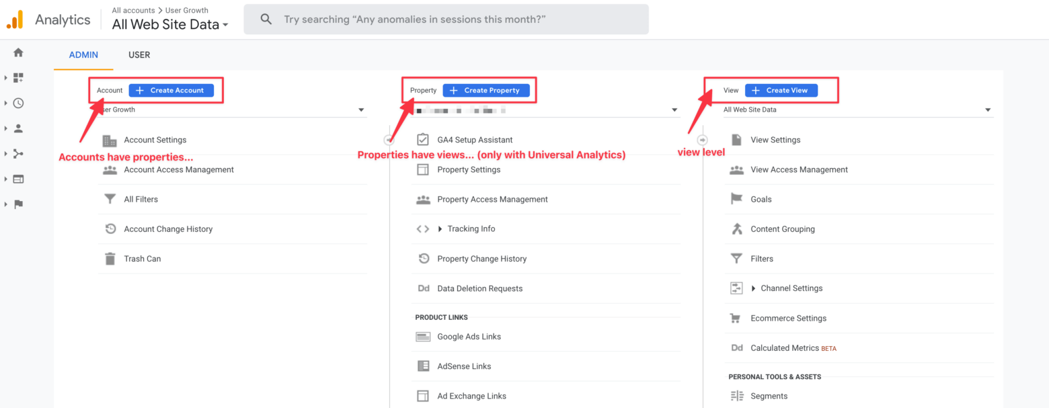Click inside the Analytics search bar
The width and height of the screenshot is (1049, 408).
(444, 19)
